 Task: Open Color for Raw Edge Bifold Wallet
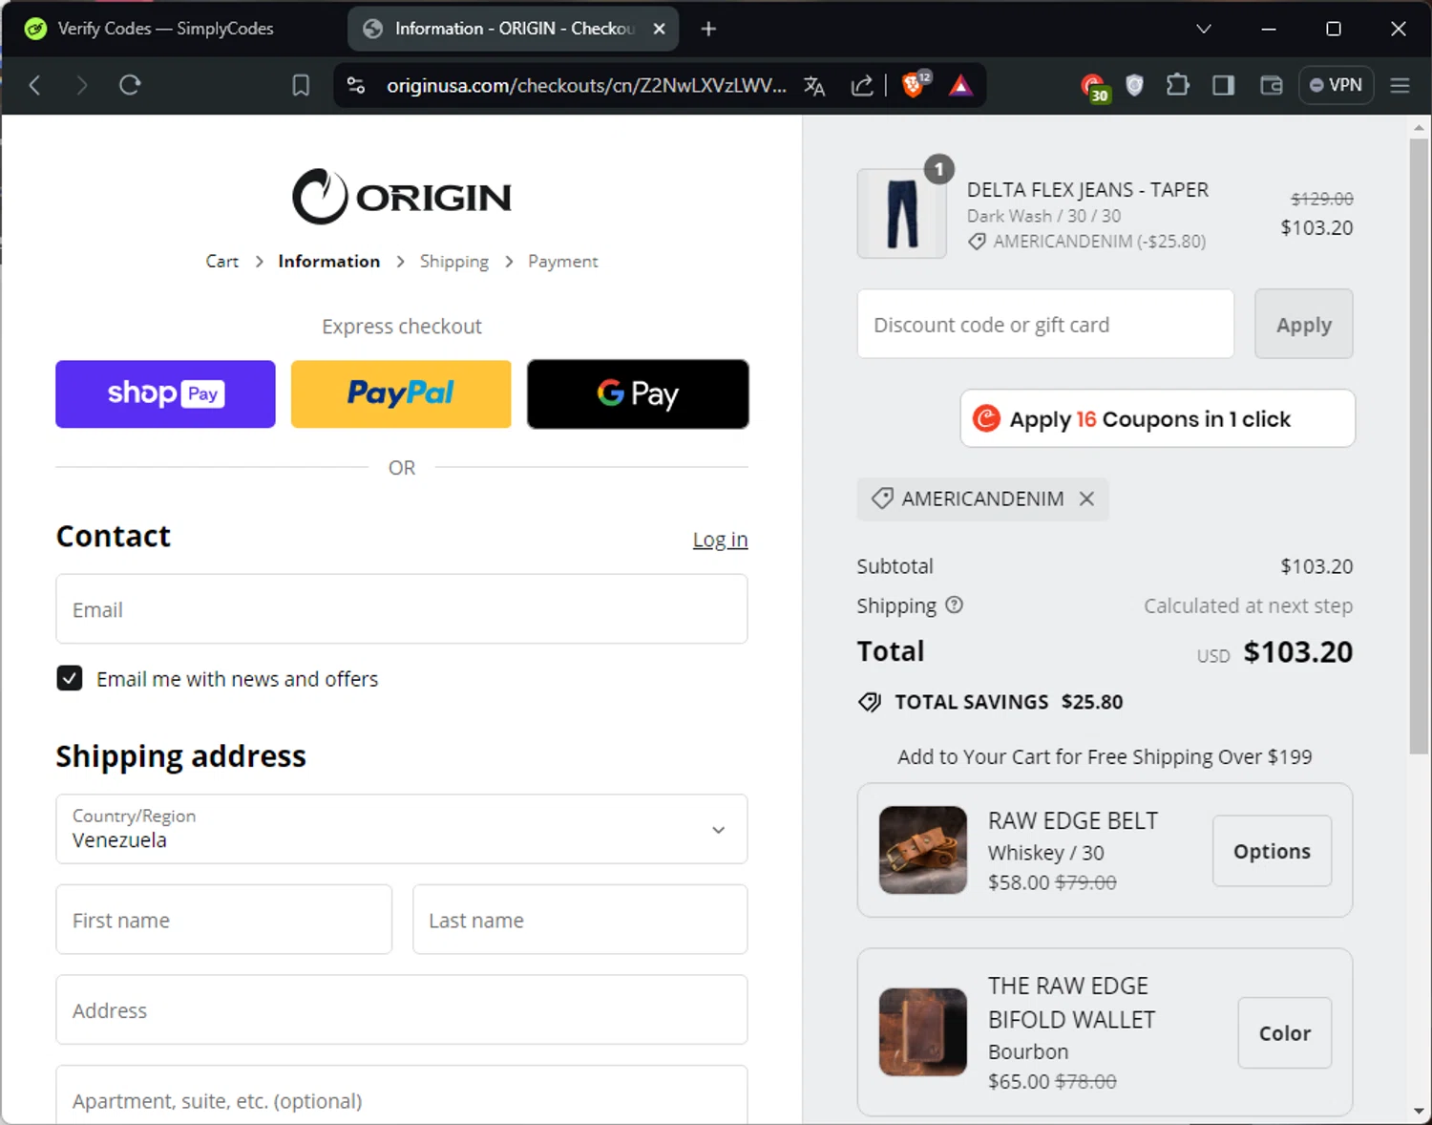pyautogui.click(x=1285, y=1033)
